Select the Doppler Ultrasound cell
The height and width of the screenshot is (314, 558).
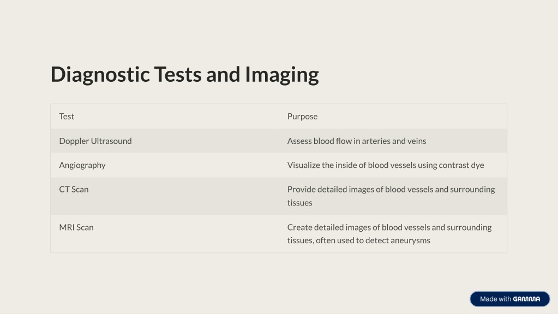point(165,141)
